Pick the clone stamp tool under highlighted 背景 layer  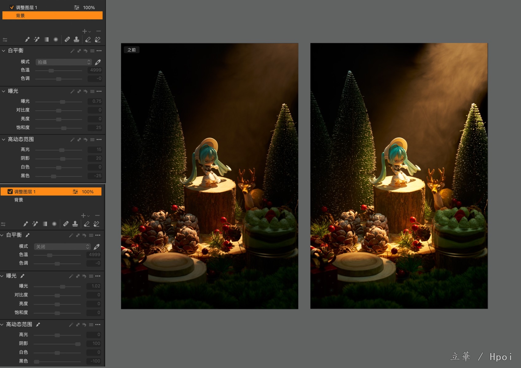(x=76, y=39)
